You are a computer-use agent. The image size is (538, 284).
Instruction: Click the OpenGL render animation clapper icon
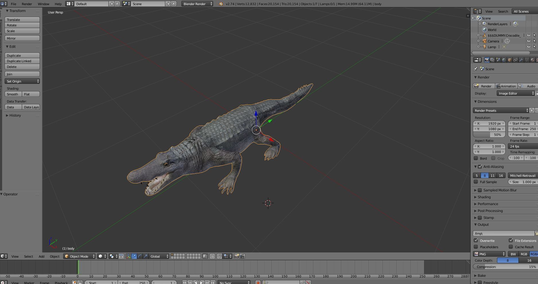[x=242, y=256]
